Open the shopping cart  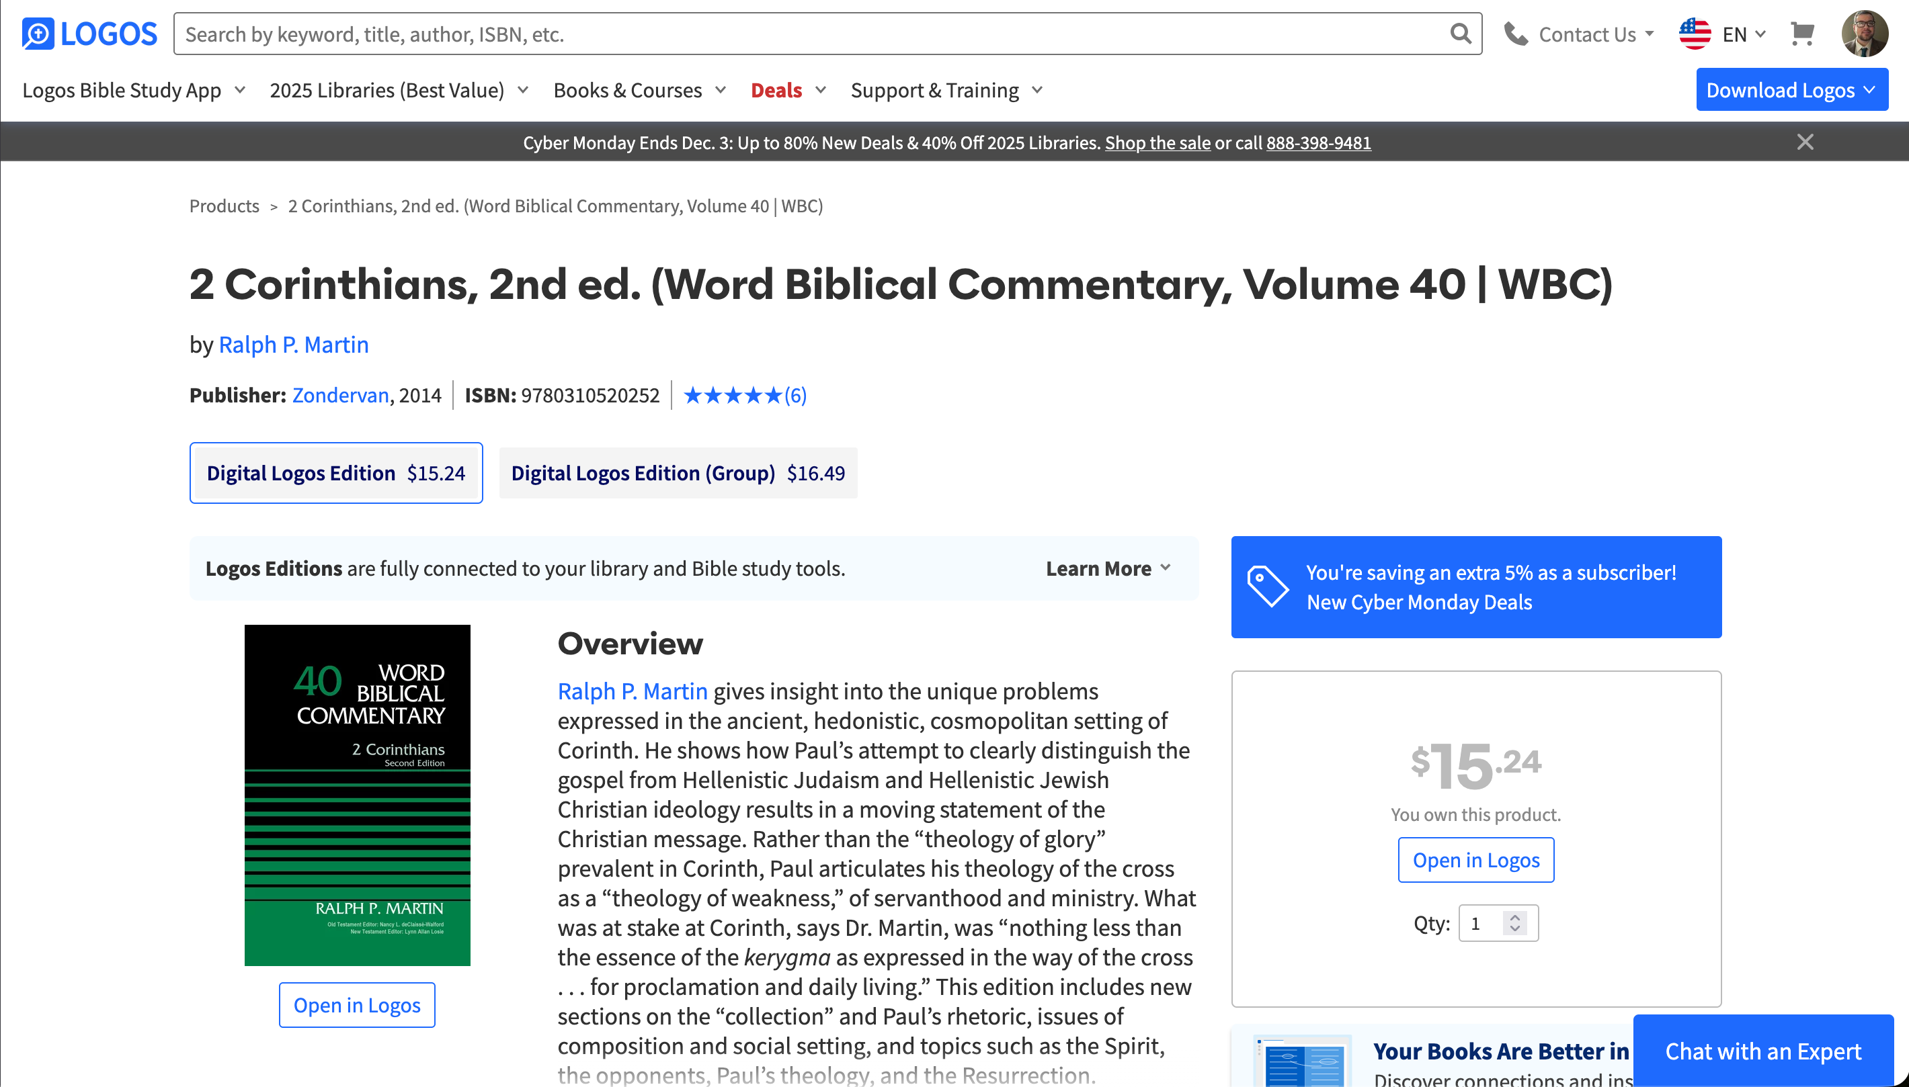pos(1801,34)
